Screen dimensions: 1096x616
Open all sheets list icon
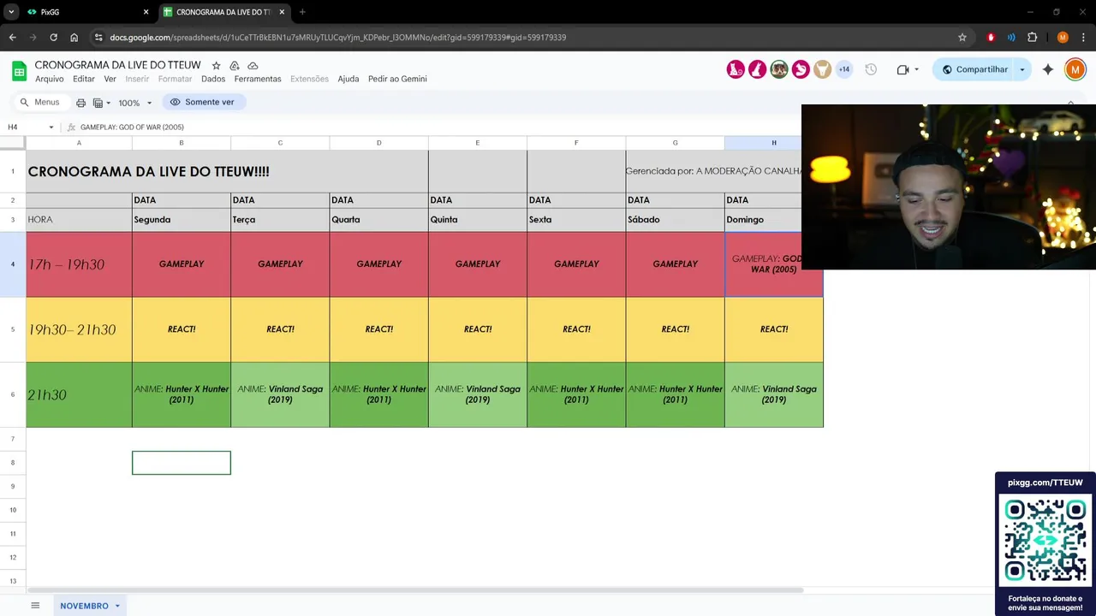coord(35,606)
